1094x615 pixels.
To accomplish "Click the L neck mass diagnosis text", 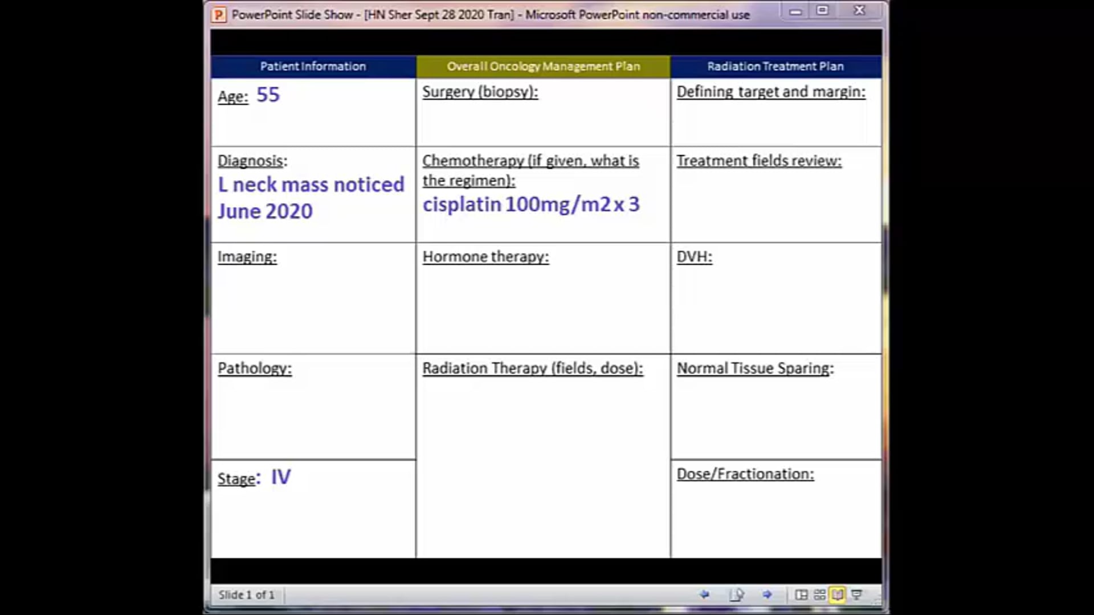I will click(x=311, y=198).
